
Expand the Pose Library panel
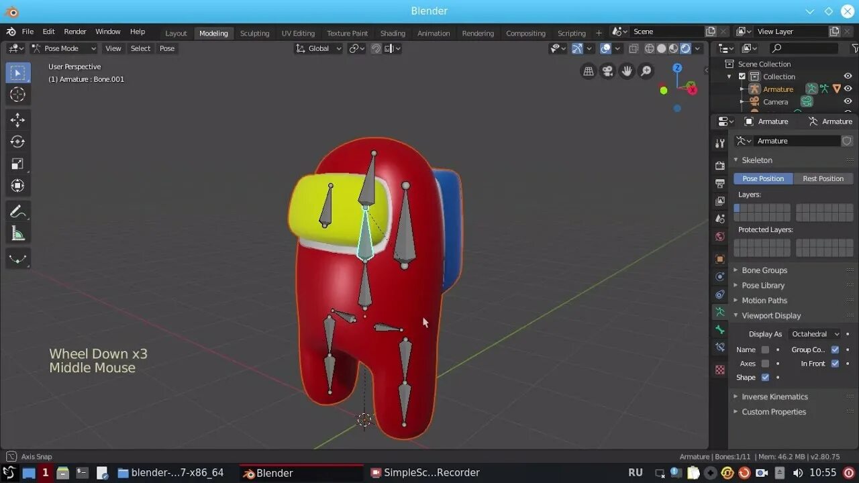(763, 285)
